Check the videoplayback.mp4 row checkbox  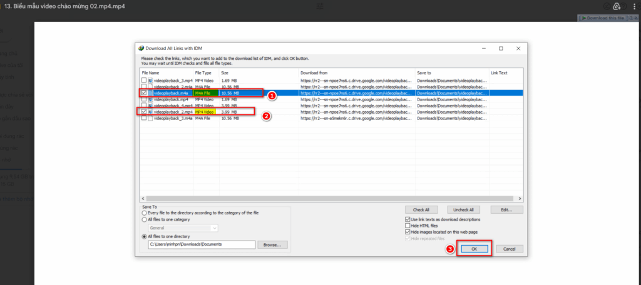(144, 99)
